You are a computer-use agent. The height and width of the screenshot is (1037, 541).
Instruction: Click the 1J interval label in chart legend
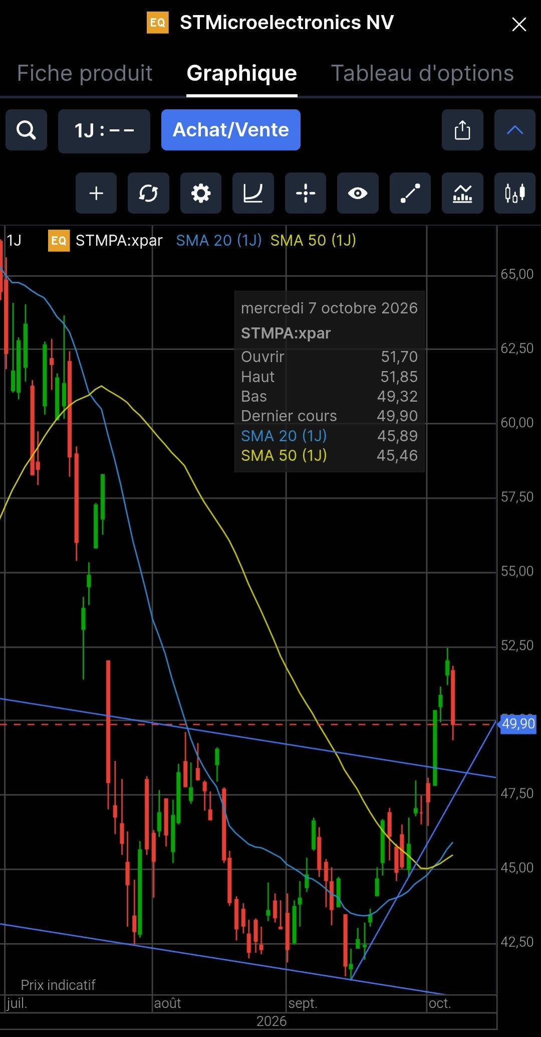click(x=14, y=240)
